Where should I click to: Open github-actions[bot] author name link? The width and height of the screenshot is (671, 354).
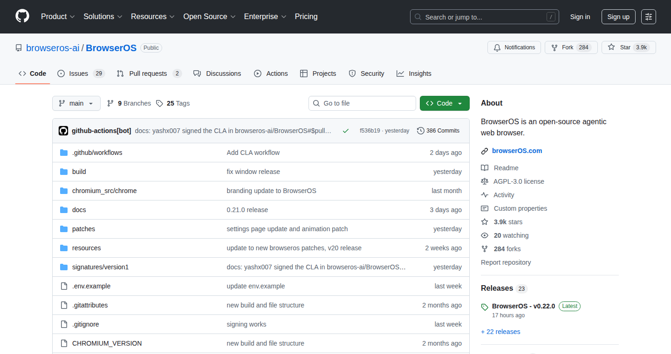point(102,131)
